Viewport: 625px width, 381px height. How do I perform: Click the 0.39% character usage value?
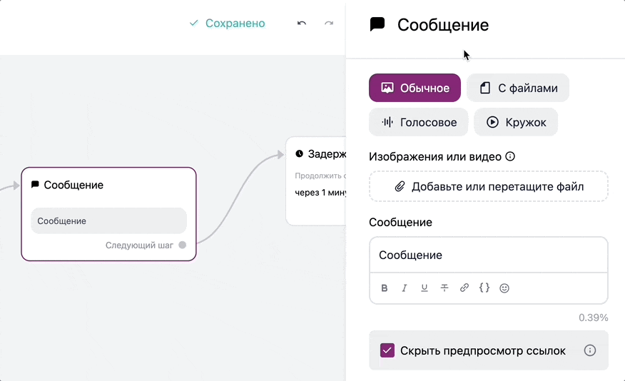593,317
